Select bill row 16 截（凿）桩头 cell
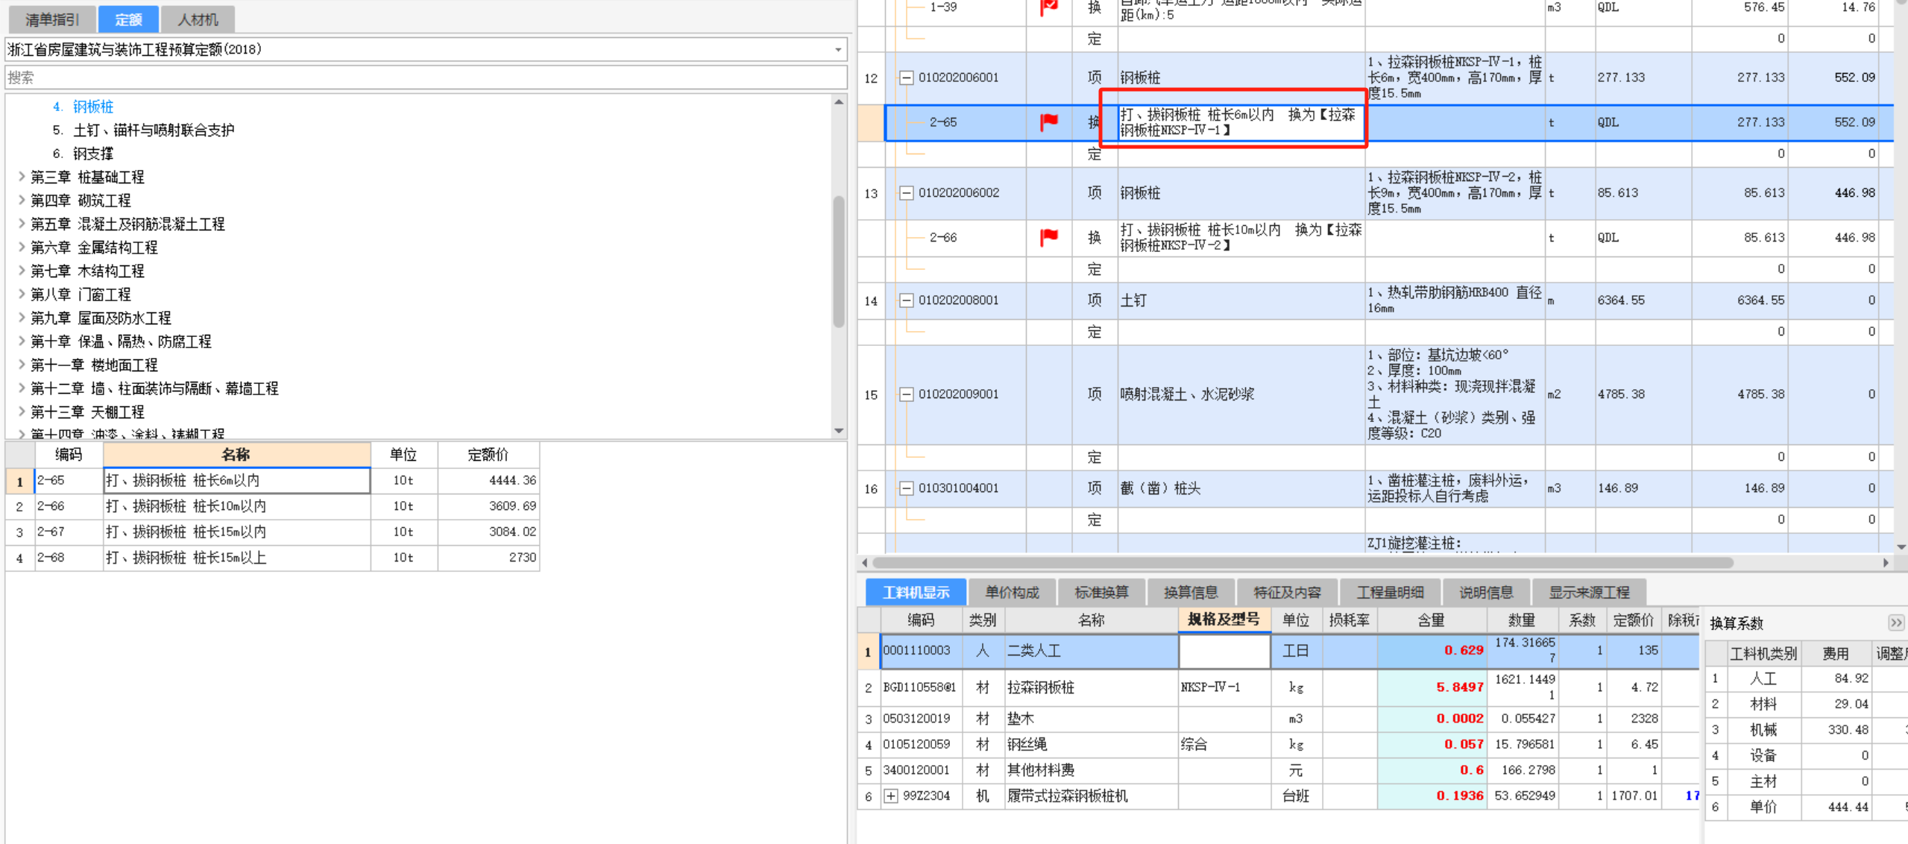The width and height of the screenshot is (1908, 844). pos(1241,488)
